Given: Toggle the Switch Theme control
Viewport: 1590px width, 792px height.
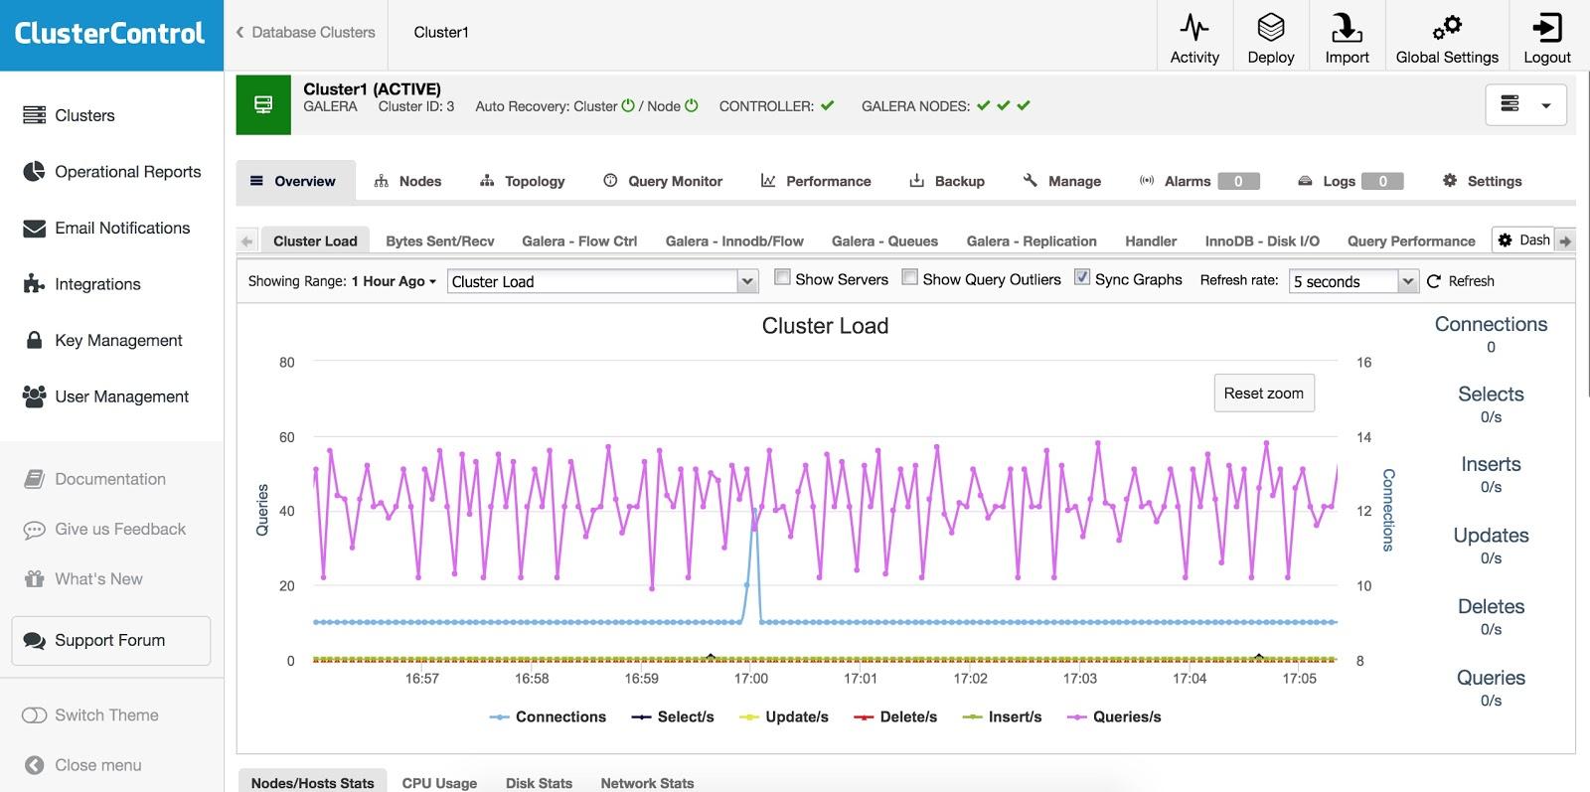Looking at the screenshot, I should point(35,715).
